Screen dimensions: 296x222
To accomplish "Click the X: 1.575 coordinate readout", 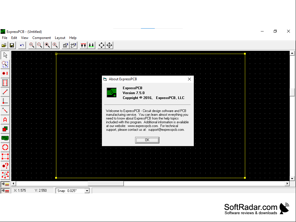I will 20,191.
